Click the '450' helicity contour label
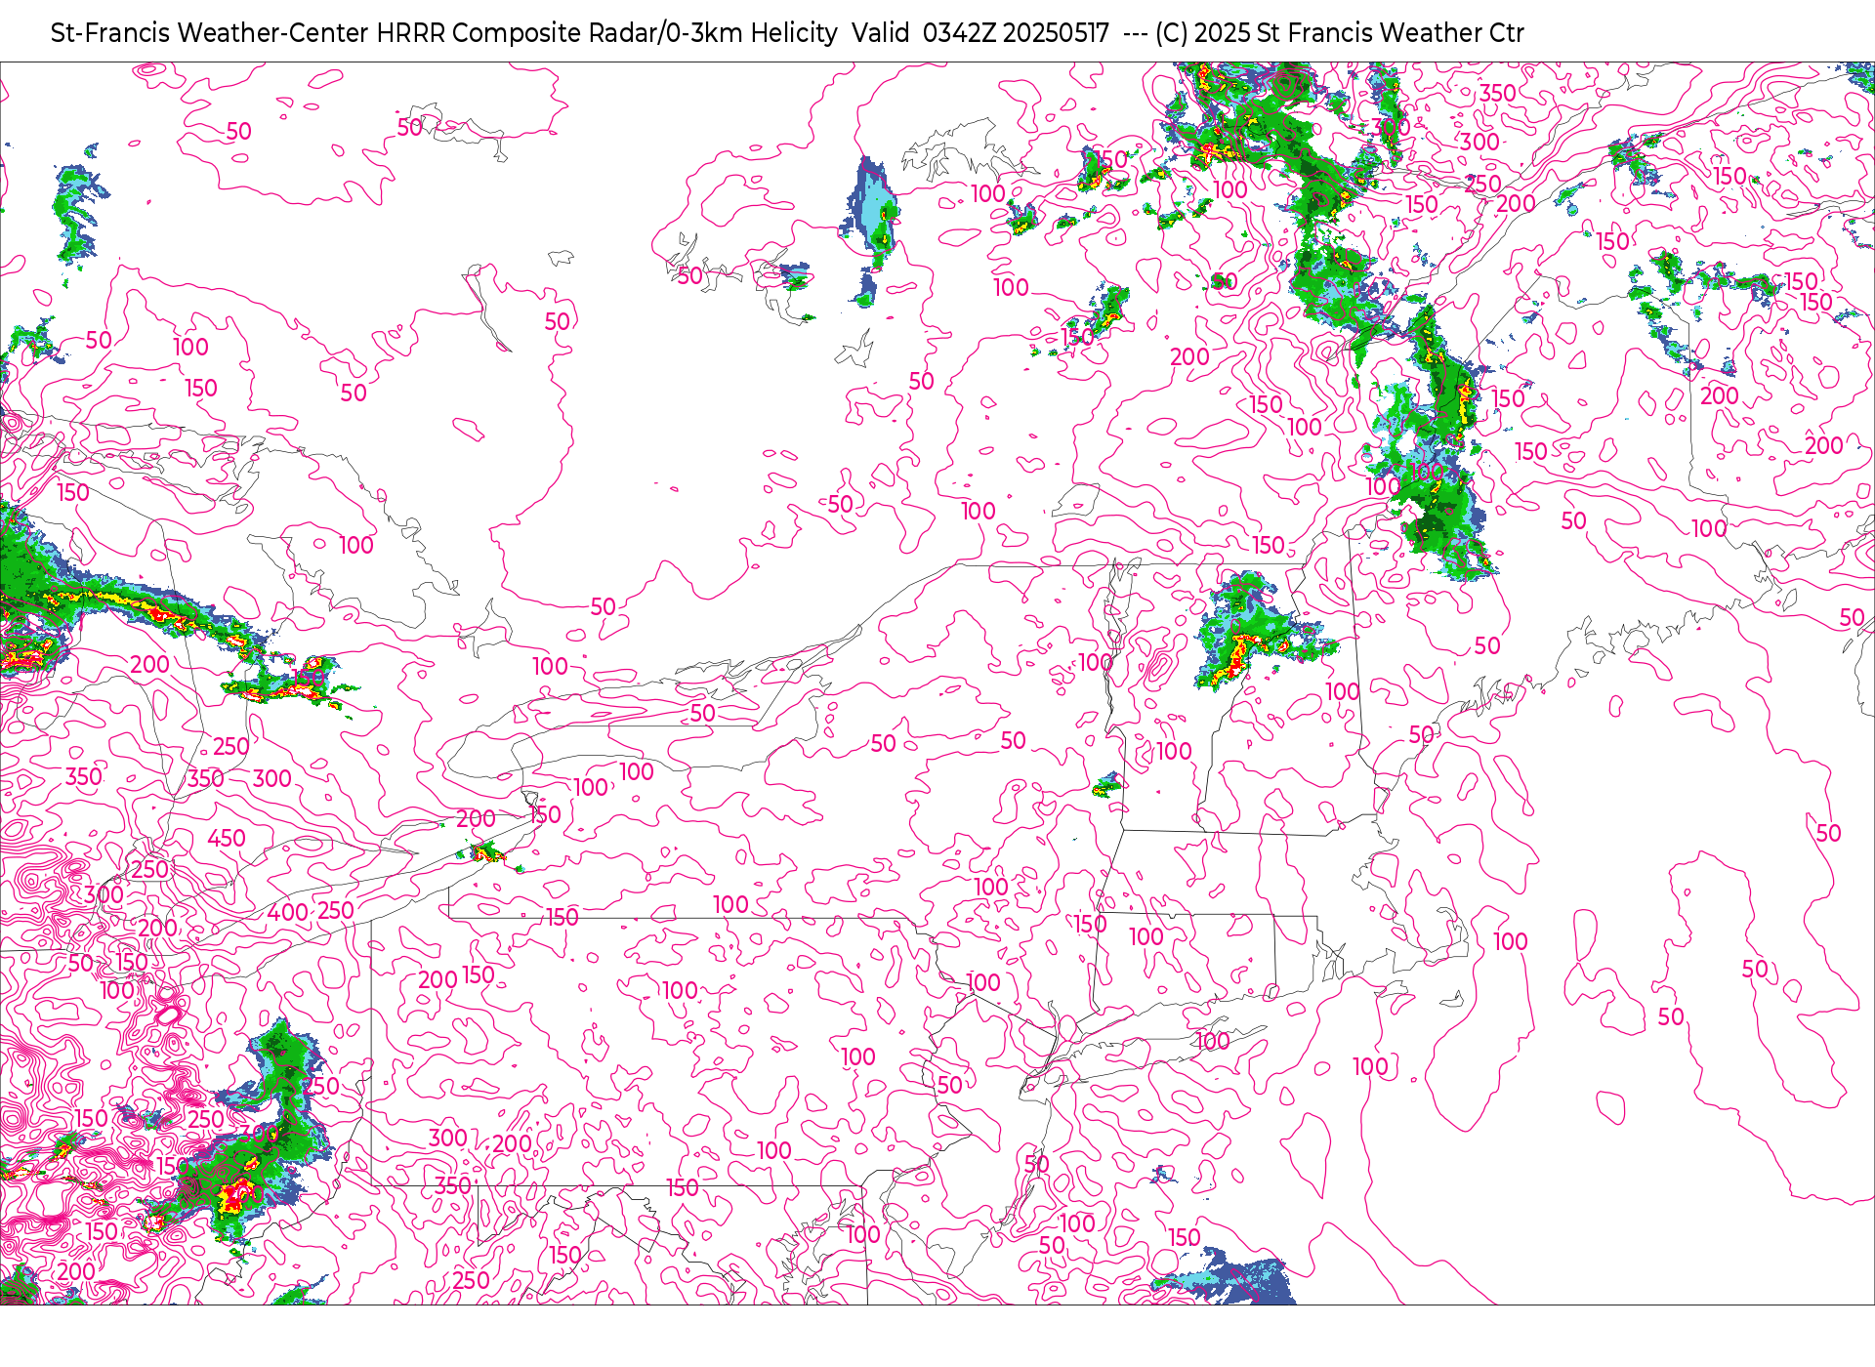 (x=227, y=839)
